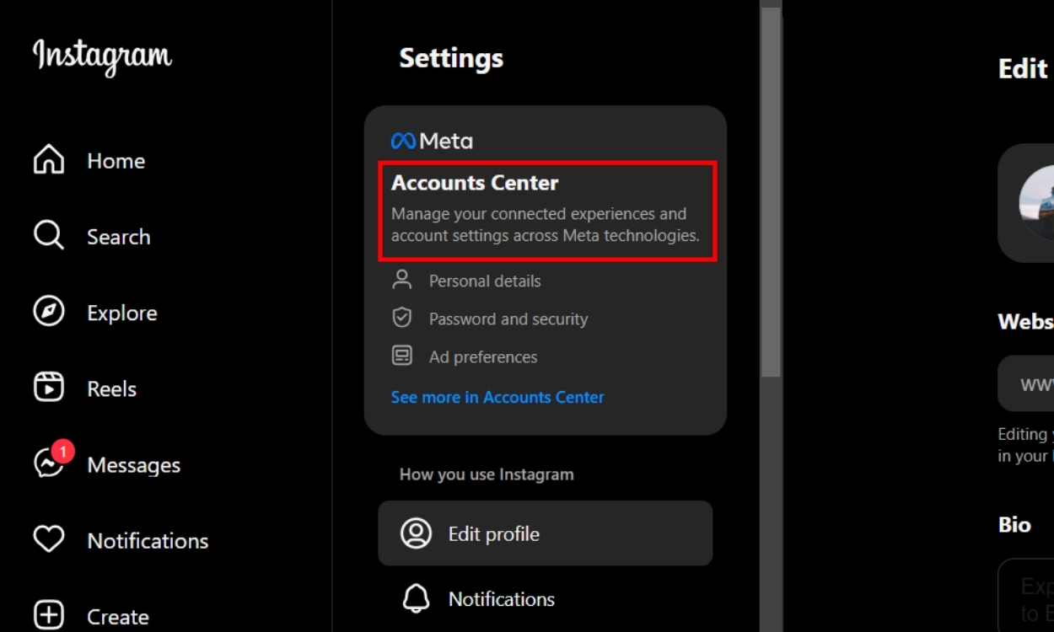The image size is (1054, 632).
Task: Click Ad preferences text
Action: pos(483,357)
